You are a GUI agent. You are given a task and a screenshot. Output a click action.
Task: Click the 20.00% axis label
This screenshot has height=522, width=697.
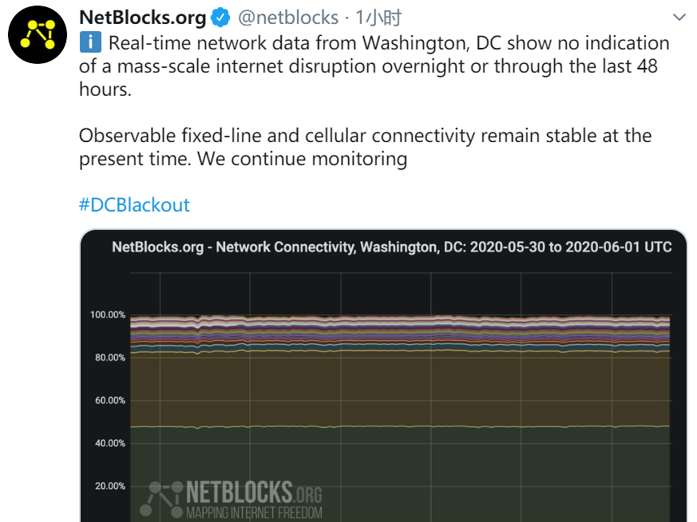point(110,486)
